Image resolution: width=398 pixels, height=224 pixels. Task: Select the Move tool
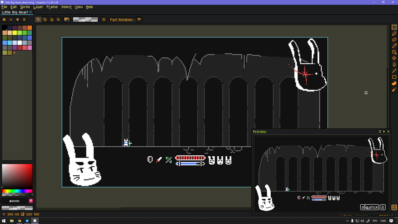394,58
